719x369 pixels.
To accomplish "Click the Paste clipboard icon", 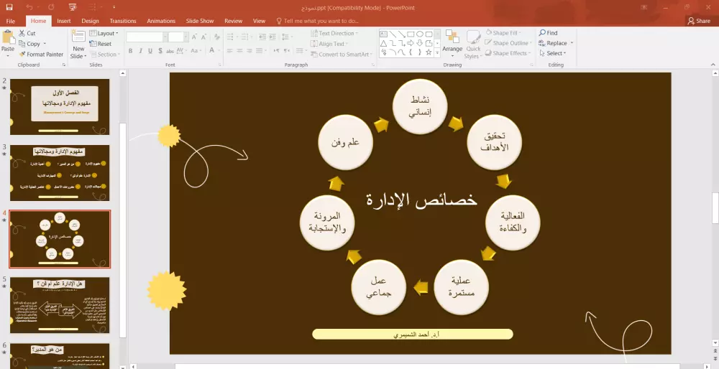I will click(x=8, y=37).
